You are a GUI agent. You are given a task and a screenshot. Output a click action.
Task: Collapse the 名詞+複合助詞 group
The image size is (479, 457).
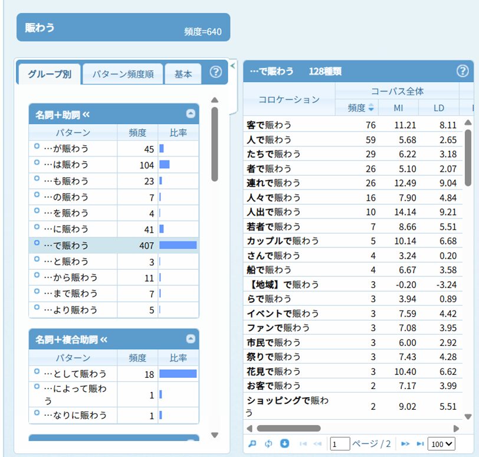coord(190,339)
